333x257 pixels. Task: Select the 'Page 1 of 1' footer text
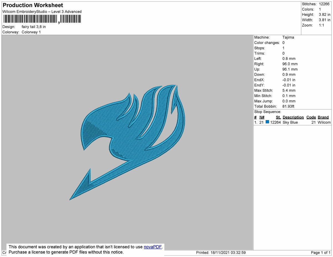321,253
